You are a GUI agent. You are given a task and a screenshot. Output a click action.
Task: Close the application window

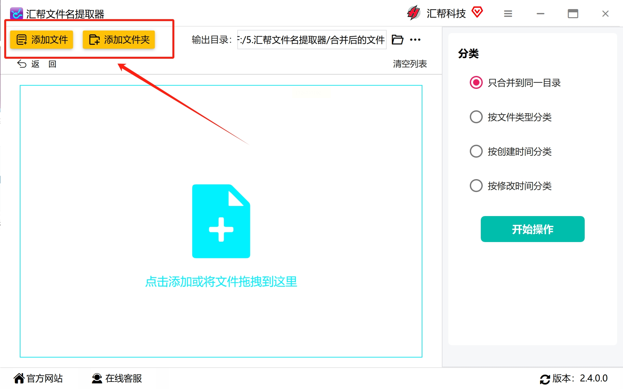(605, 14)
